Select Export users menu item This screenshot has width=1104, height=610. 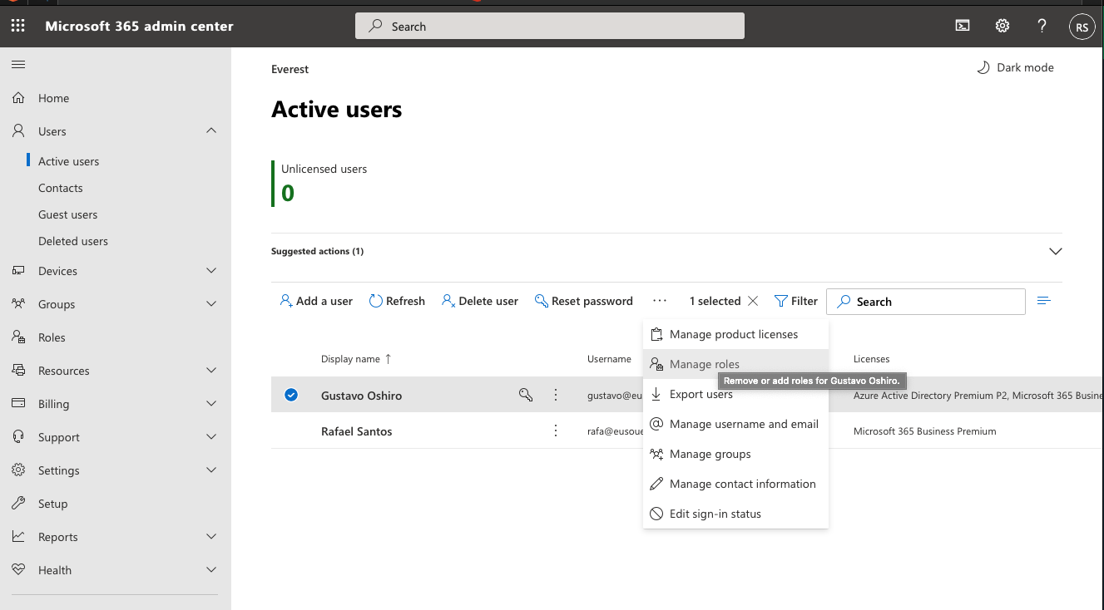(x=735, y=394)
